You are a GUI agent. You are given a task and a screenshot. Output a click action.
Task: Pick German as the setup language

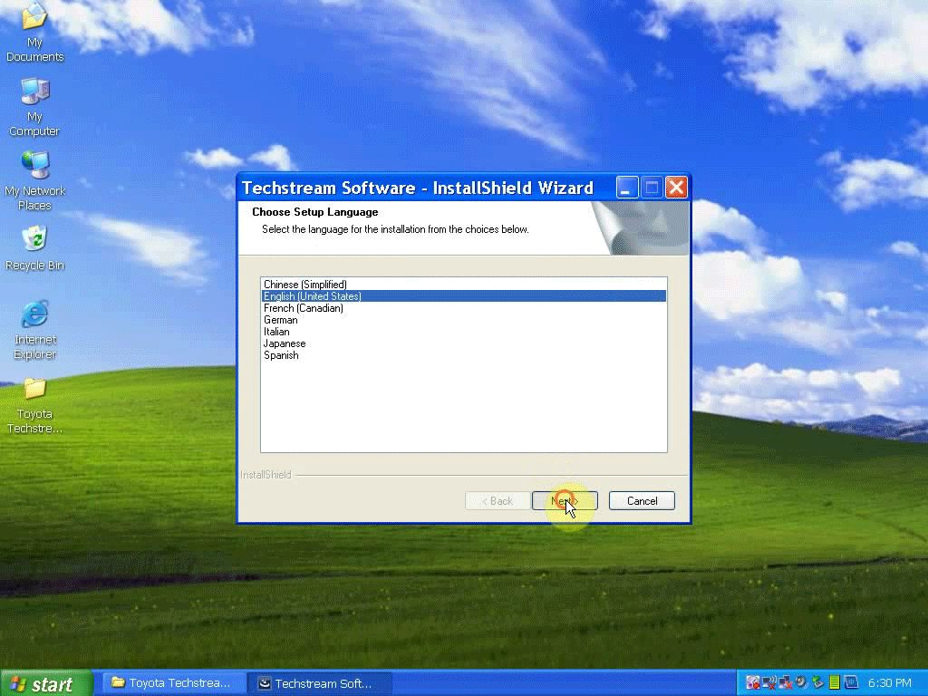463,320
